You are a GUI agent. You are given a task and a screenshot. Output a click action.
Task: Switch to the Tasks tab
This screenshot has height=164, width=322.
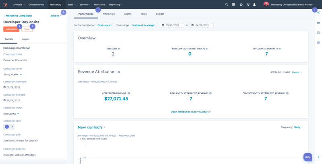point(144,14)
